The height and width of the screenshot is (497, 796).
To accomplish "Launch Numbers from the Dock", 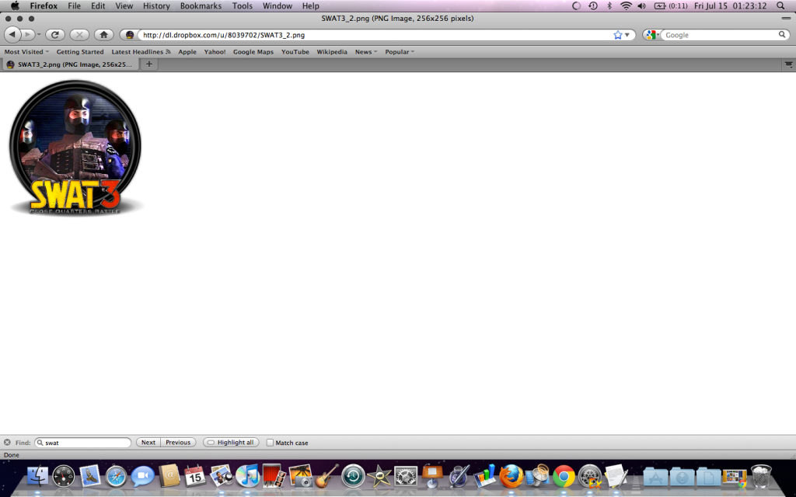I will pos(485,476).
